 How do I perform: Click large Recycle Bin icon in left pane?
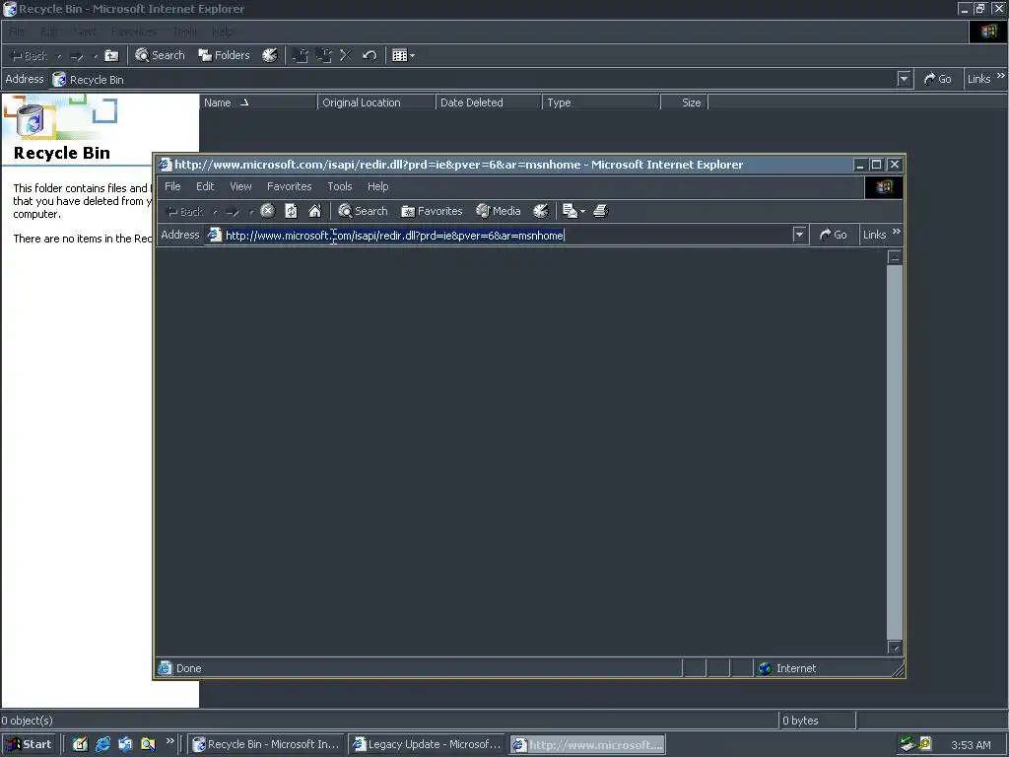30,119
